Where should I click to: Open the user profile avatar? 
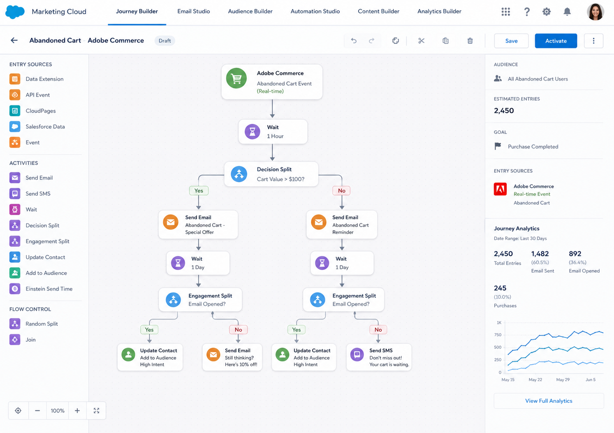click(595, 12)
